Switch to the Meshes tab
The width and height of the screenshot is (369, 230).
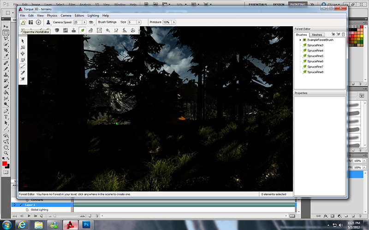317,34
